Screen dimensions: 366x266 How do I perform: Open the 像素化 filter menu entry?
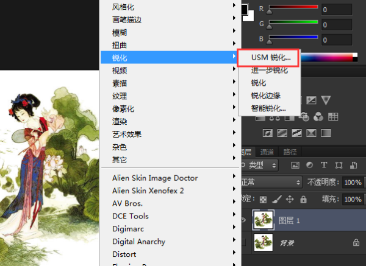171,108
